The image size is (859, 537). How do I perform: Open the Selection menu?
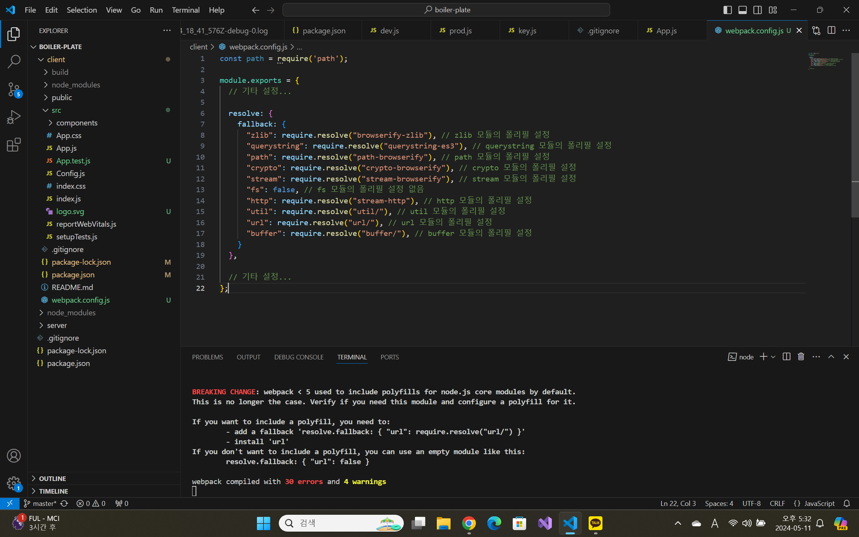click(82, 10)
